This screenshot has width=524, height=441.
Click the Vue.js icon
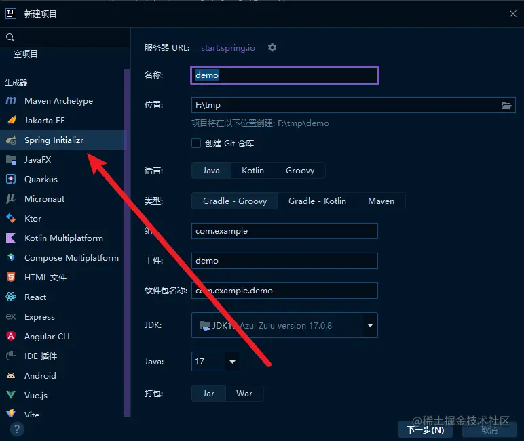11,395
